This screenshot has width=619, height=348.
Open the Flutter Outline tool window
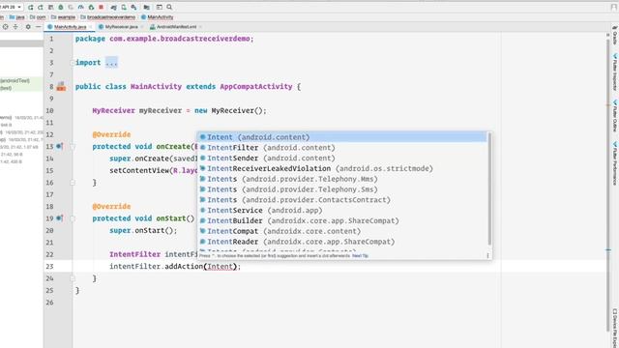(615, 116)
